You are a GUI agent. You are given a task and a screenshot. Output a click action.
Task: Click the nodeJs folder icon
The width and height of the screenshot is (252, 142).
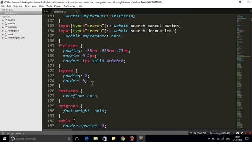(6, 24)
